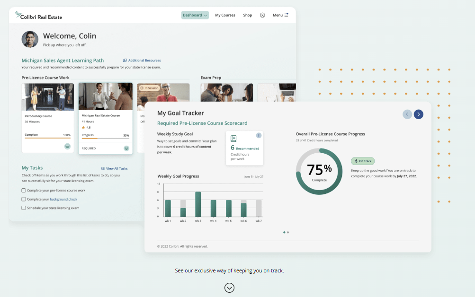The height and width of the screenshot is (297, 475).
Task: Click the Michigan Real Estate Course 33% progress bar
Action: click(106, 139)
